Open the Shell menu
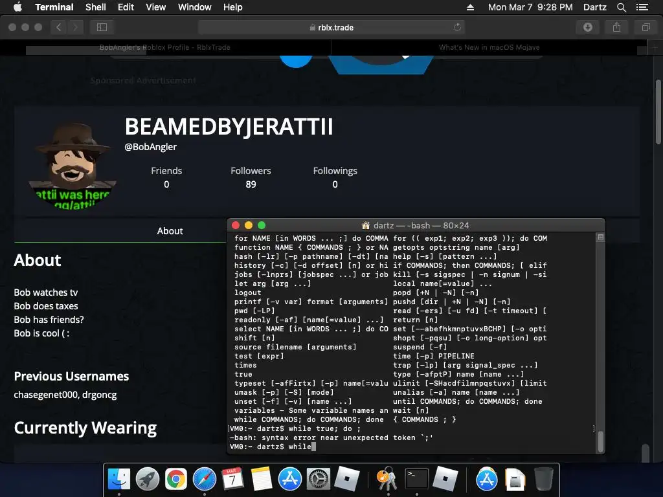Screen dimensions: 663x497 coord(96,7)
